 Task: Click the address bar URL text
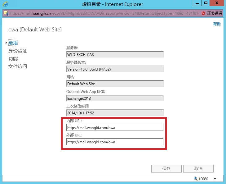102,13
